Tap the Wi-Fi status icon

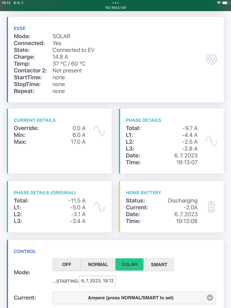pos(219,2)
